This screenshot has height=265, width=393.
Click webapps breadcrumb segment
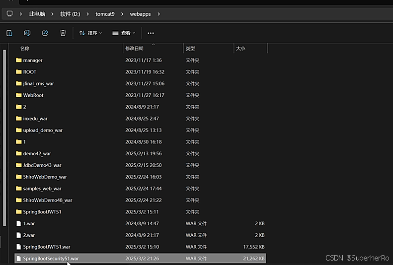coord(140,14)
